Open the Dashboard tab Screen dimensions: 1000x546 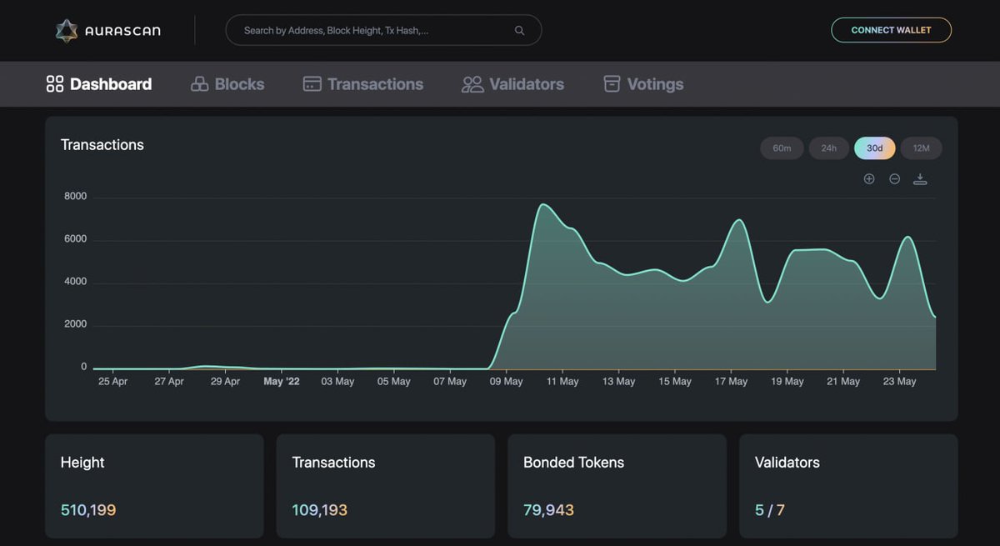pyautogui.click(x=99, y=84)
